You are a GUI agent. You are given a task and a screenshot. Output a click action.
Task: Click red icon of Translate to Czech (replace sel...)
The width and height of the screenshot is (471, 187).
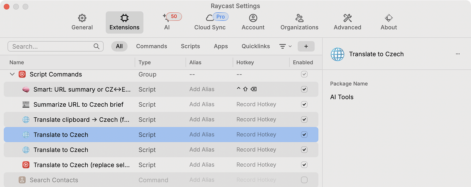(26, 165)
